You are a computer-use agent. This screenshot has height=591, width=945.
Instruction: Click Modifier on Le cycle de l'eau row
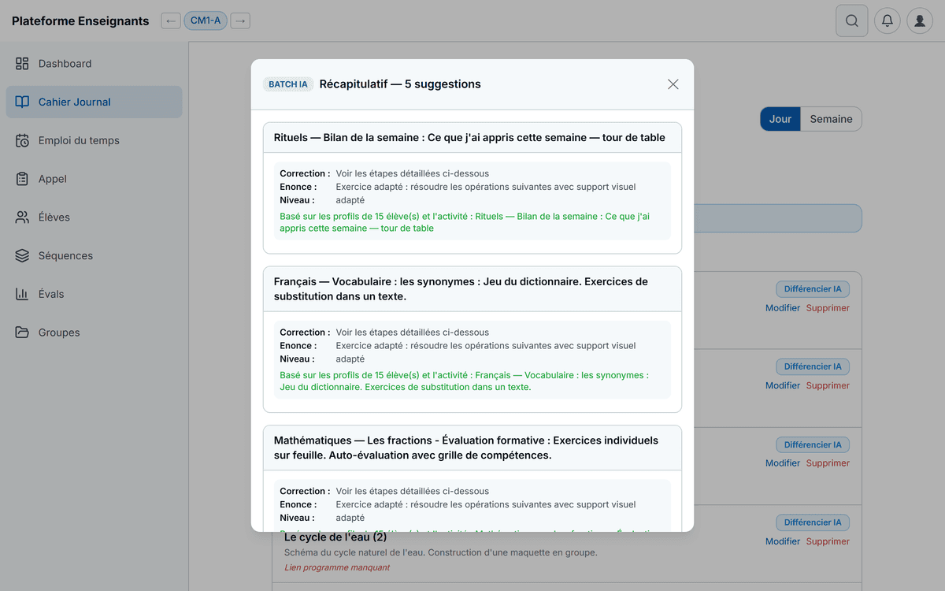(x=783, y=541)
